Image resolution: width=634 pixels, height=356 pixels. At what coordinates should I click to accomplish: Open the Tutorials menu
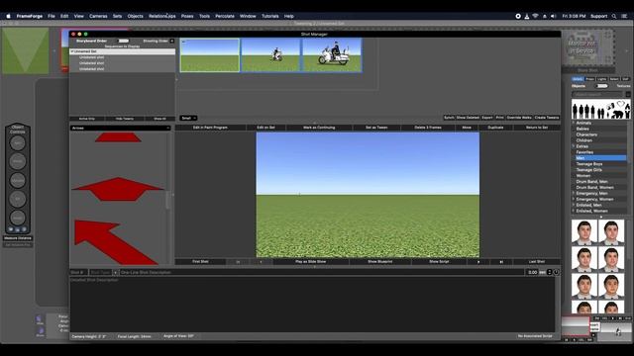coord(270,16)
